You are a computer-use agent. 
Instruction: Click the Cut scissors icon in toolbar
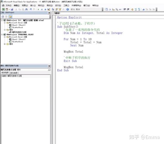16,10
